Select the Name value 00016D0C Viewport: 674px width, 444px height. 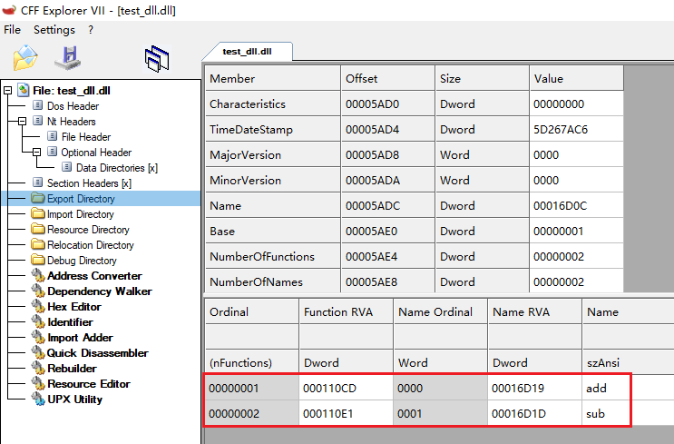pos(576,205)
